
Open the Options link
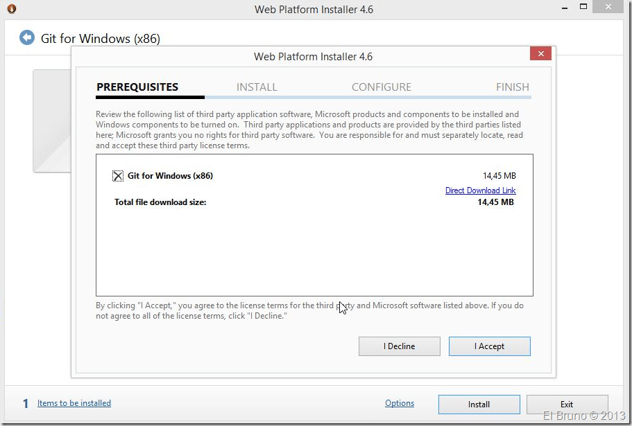[400, 403]
